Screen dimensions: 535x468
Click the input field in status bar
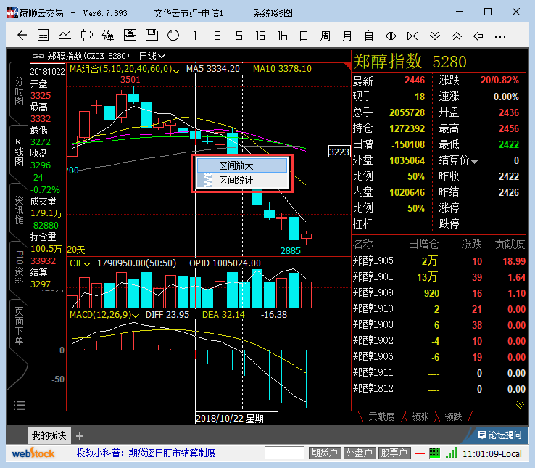(x=284, y=453)
